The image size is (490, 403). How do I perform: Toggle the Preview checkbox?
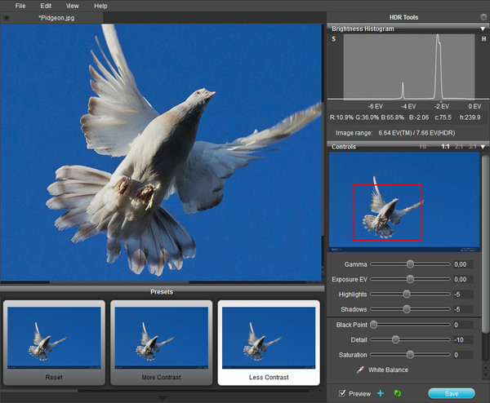click(x=342, y=393)
